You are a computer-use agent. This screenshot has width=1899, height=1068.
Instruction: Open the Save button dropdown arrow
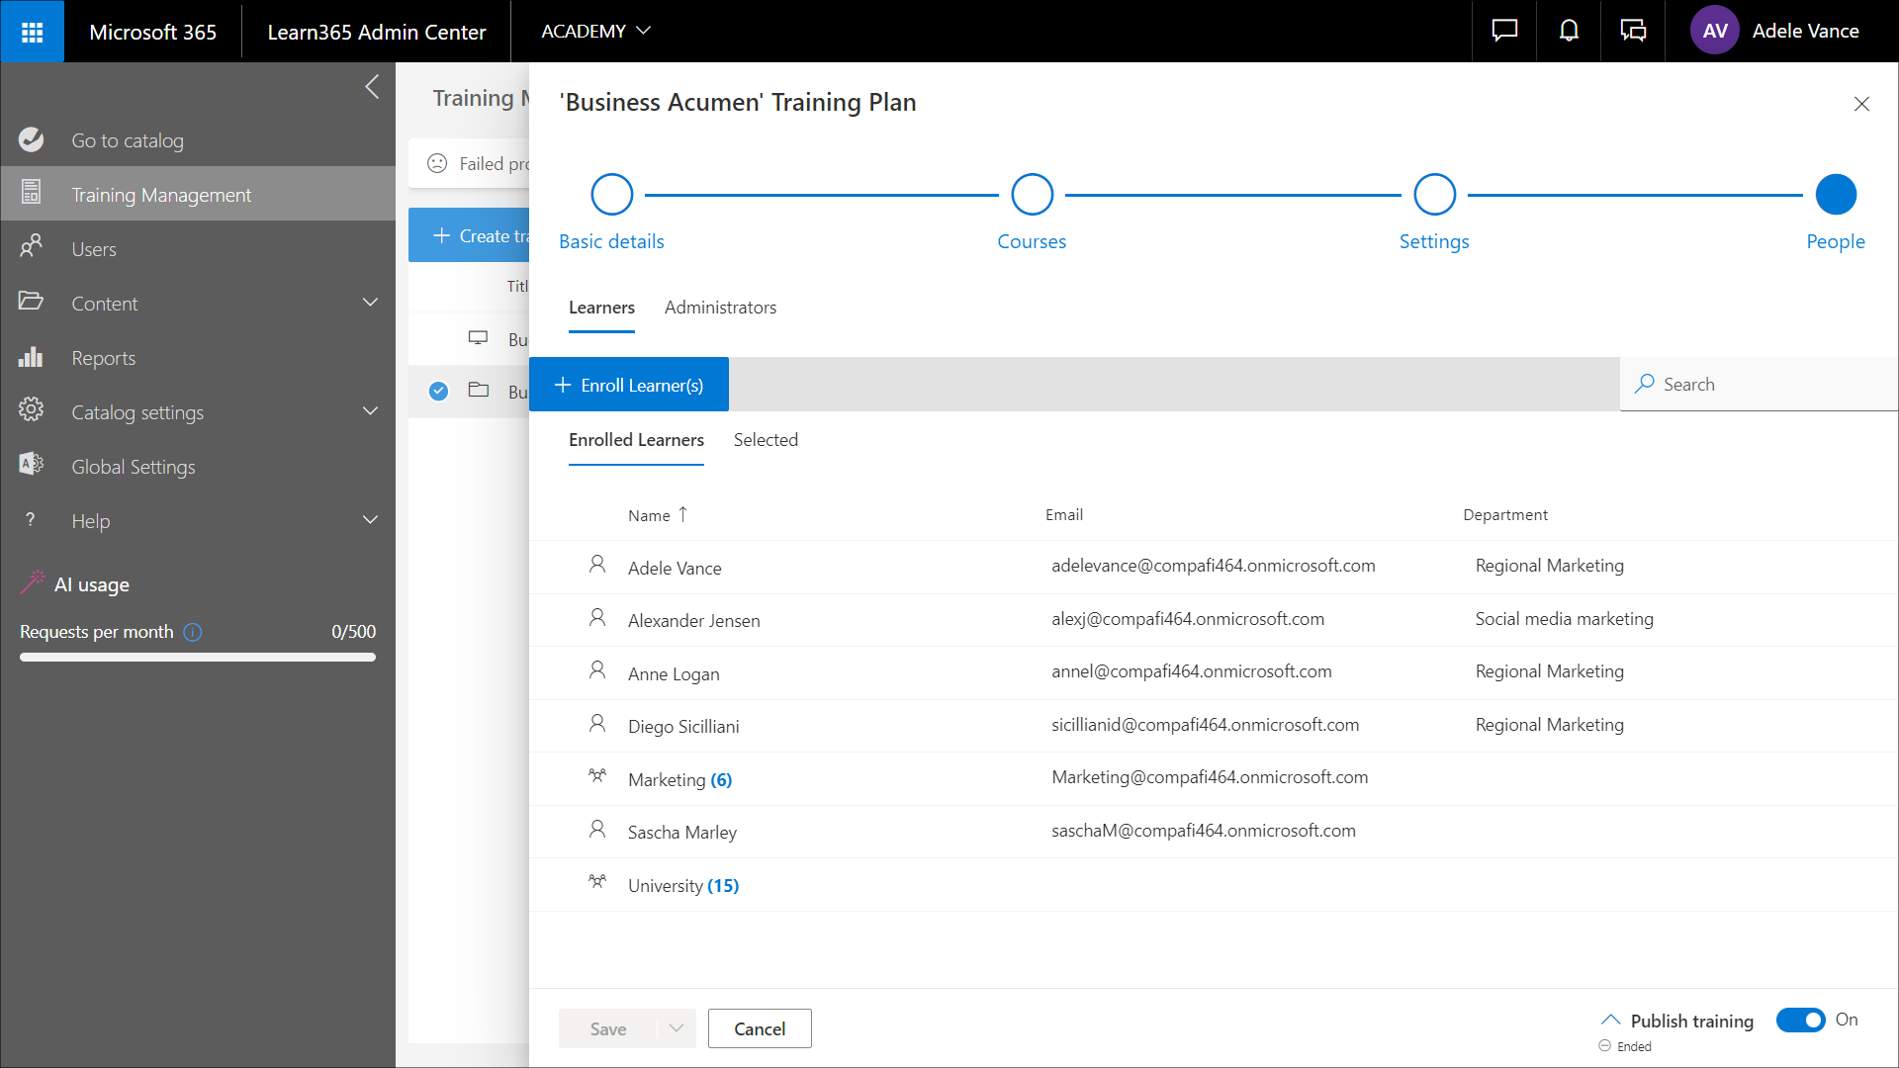coord(676,1027)
